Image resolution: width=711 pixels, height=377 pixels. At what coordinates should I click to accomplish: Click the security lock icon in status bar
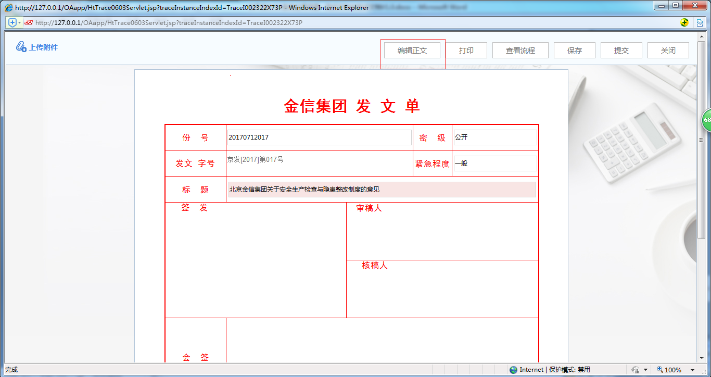[x=635, y=370]
